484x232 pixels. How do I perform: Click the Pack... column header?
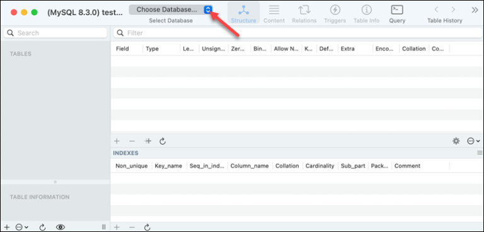[380, 166]
